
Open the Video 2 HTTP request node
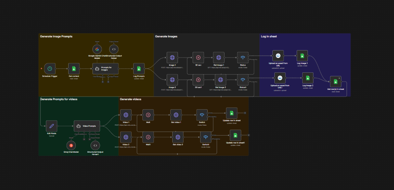[x=126, y=137]
